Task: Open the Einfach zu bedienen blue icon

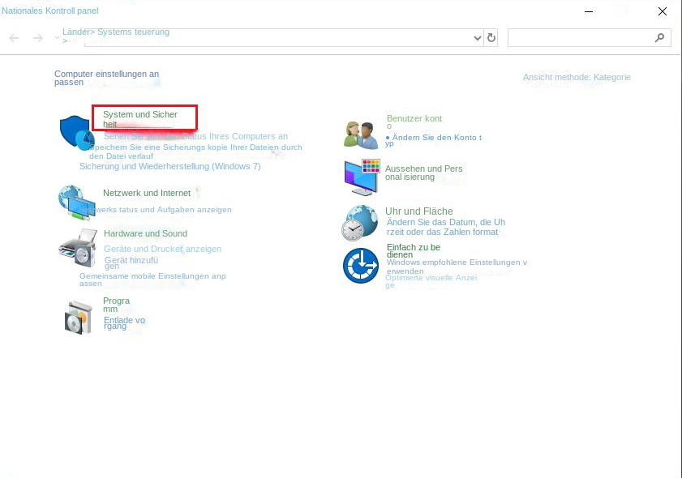Action: click(x=361, y=266)
